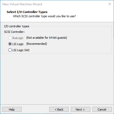Click the 'New Virtual Machine Wizard' title bar
Screen dimensions: 114x114
22,4
